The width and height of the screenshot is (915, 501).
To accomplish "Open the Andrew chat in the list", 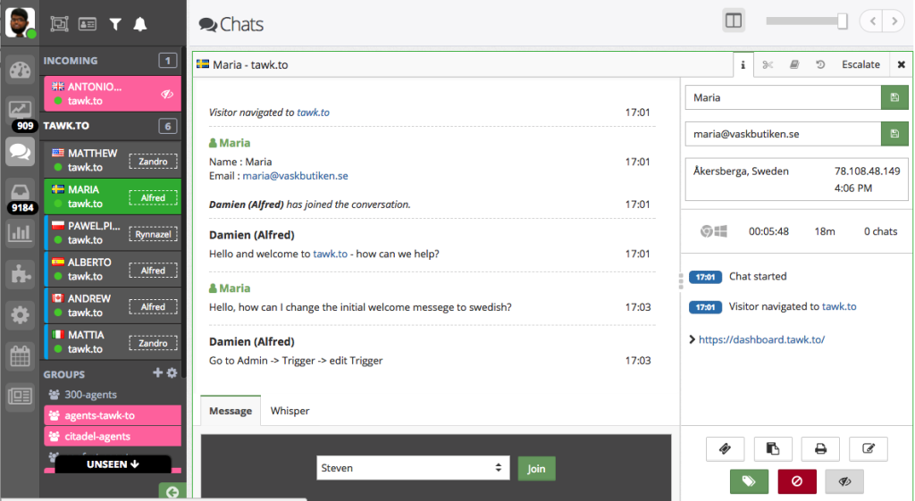I will [113, 305].
